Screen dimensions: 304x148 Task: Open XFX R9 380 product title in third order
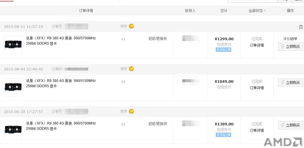61,126
